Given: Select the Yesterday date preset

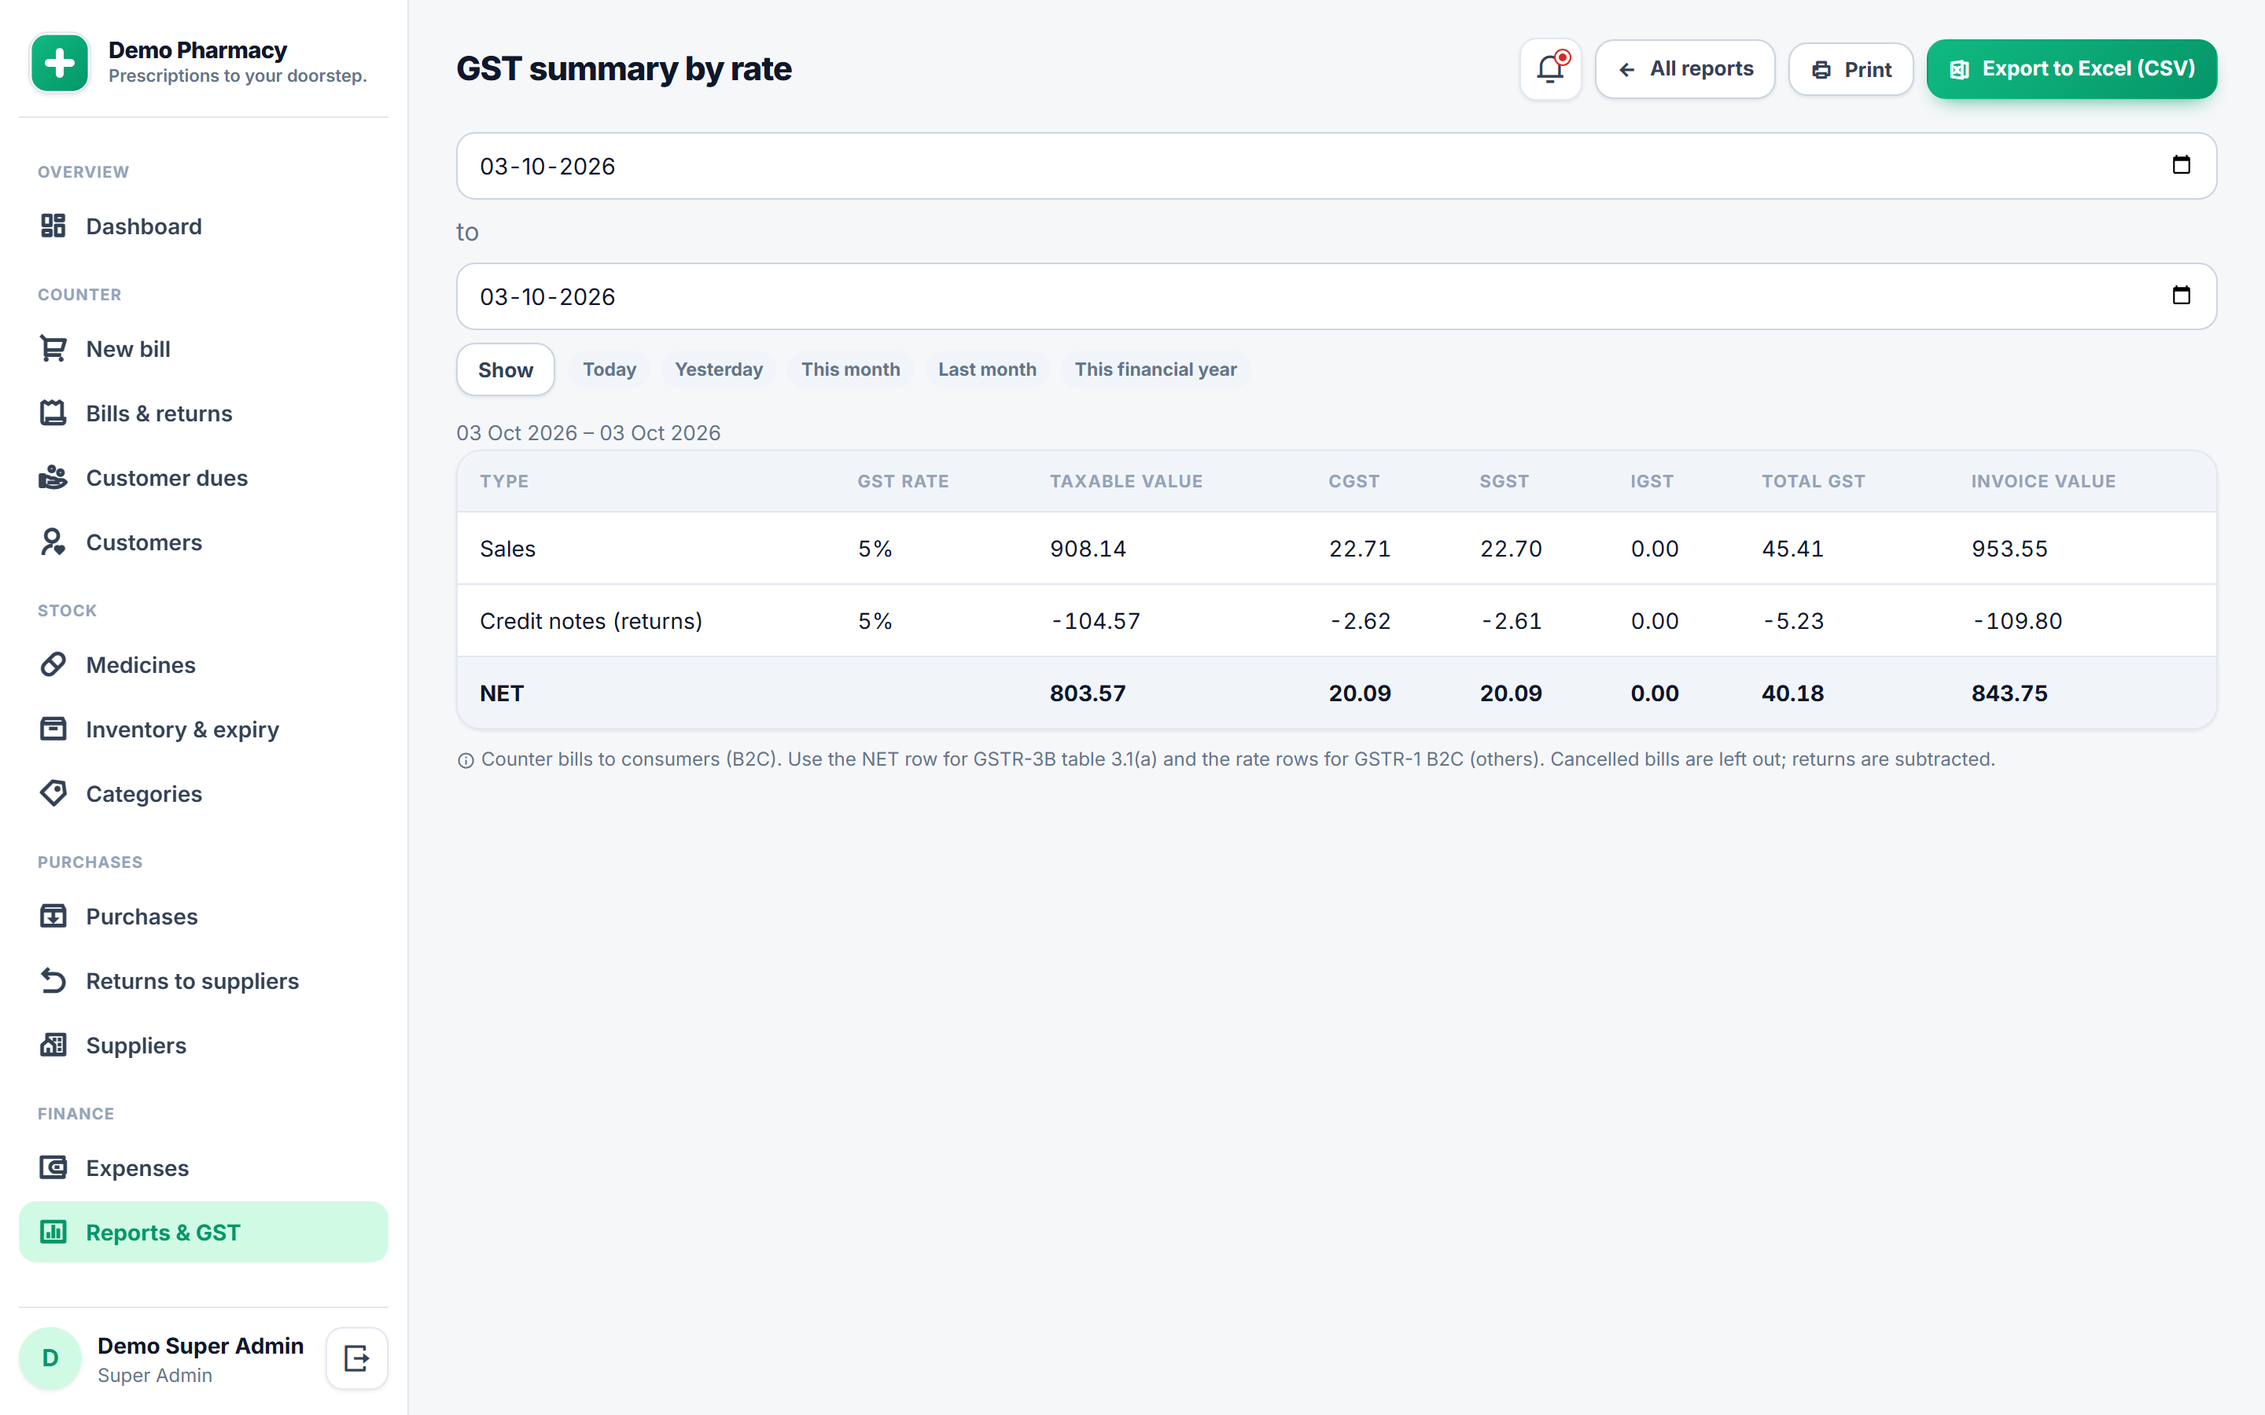Looking at the screenshot, I should [719, 369].
